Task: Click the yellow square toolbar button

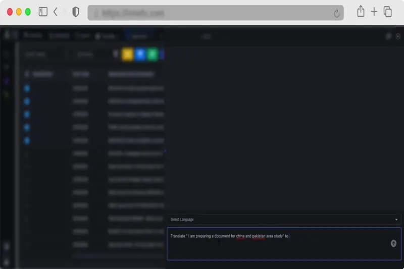Action: pos(128,54)
